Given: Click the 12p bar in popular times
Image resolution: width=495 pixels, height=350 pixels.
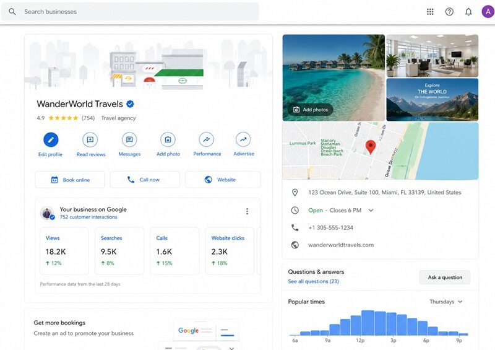Looking at the screenshot, I should (368, 323).
